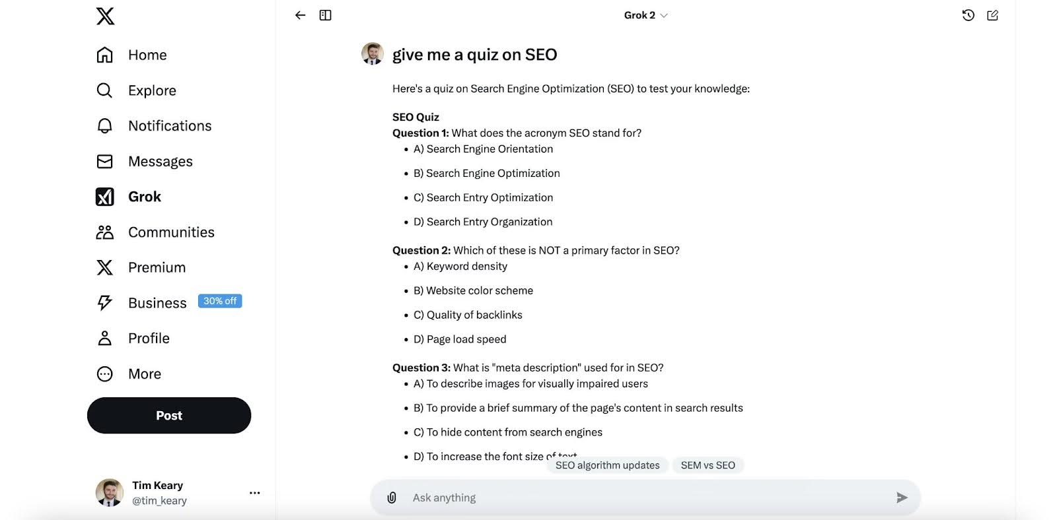
Task: Toggle the sidebar panel layout icon
Action: (x=325, y=15)
